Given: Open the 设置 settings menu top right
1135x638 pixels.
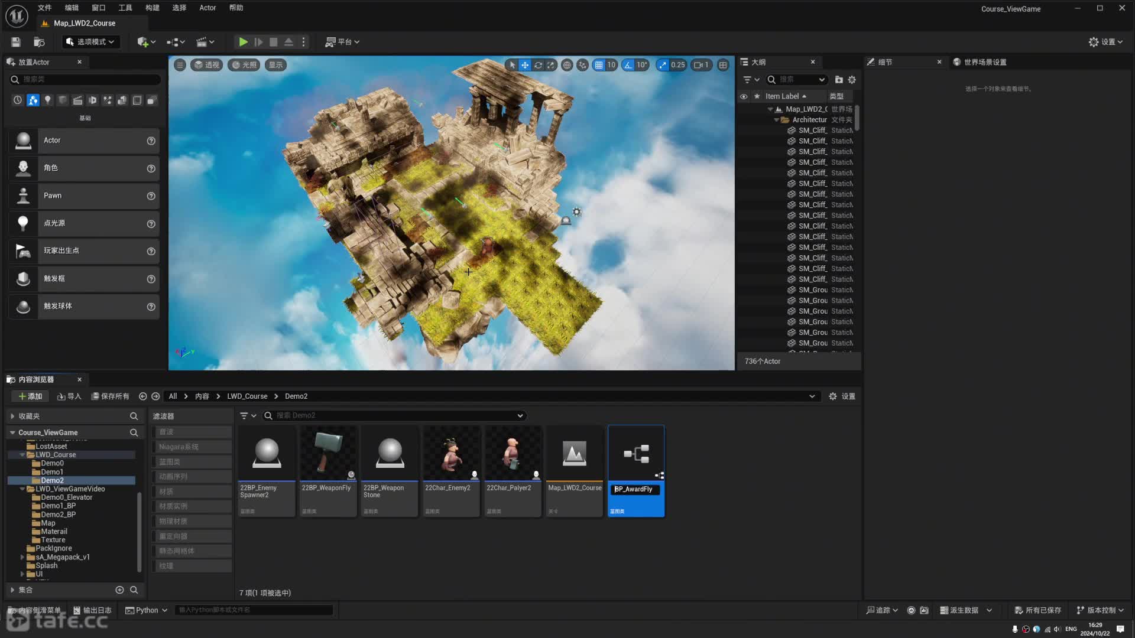Looking at the screenshot, I should point(1105,42).
